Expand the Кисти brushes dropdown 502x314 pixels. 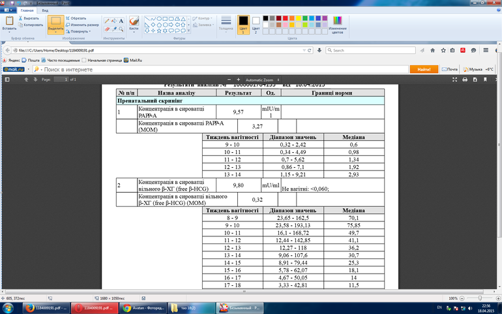click(134, 29)
